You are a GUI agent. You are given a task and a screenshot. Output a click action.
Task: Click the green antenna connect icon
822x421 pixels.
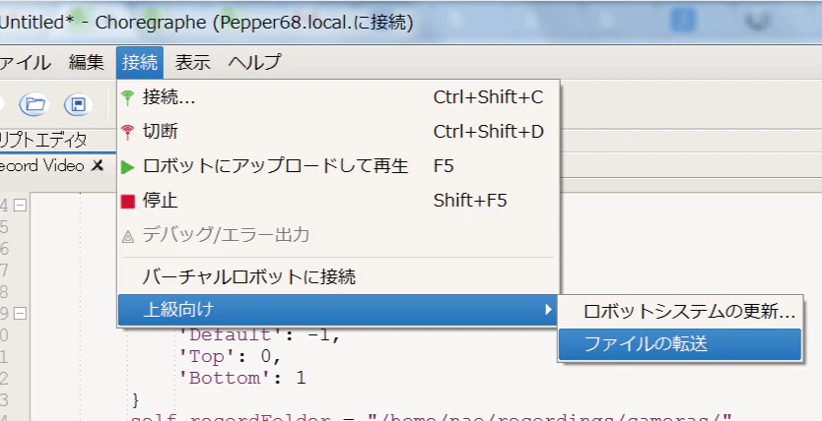127,97
